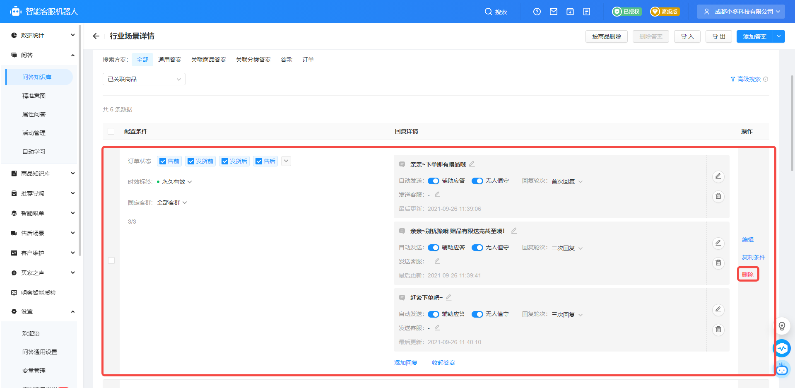Image resolution: width=795 pixels, height=388 pixels.
Task: Edit 发送客服 for the 首次回复 answer
Action: [437, 194]
